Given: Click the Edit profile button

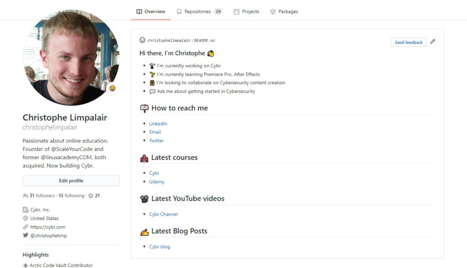Looking at the screenshot, I should 71,181.
